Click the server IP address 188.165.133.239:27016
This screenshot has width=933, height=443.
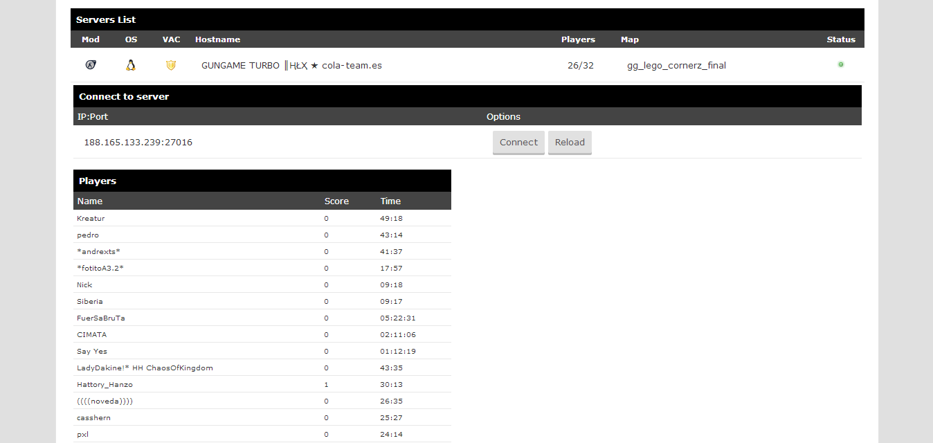[138, 143]
